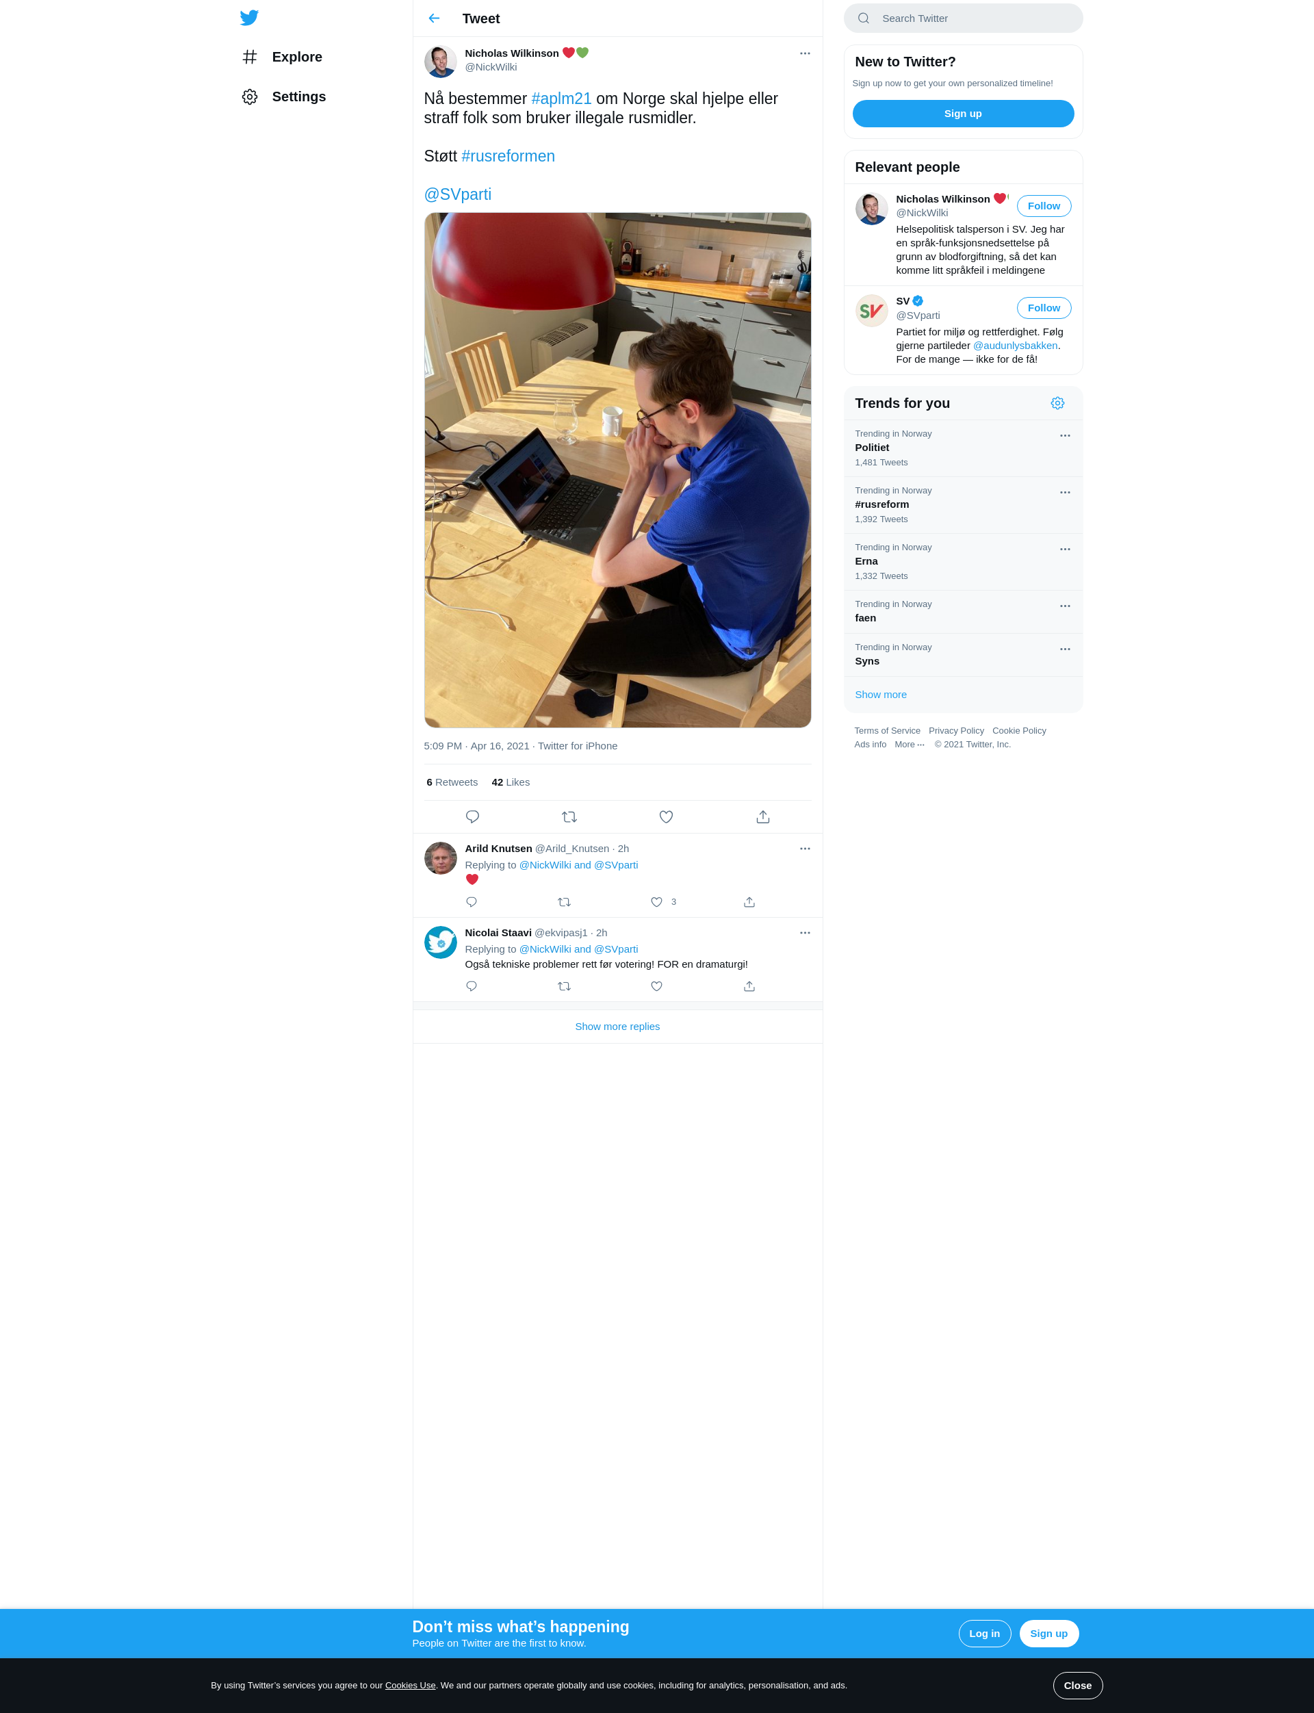
Task: Open @SVparti mention in tweet
Action: [x=458, y=195]
